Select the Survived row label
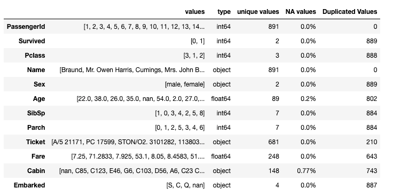The image size is (401, 196). [32, 41]
